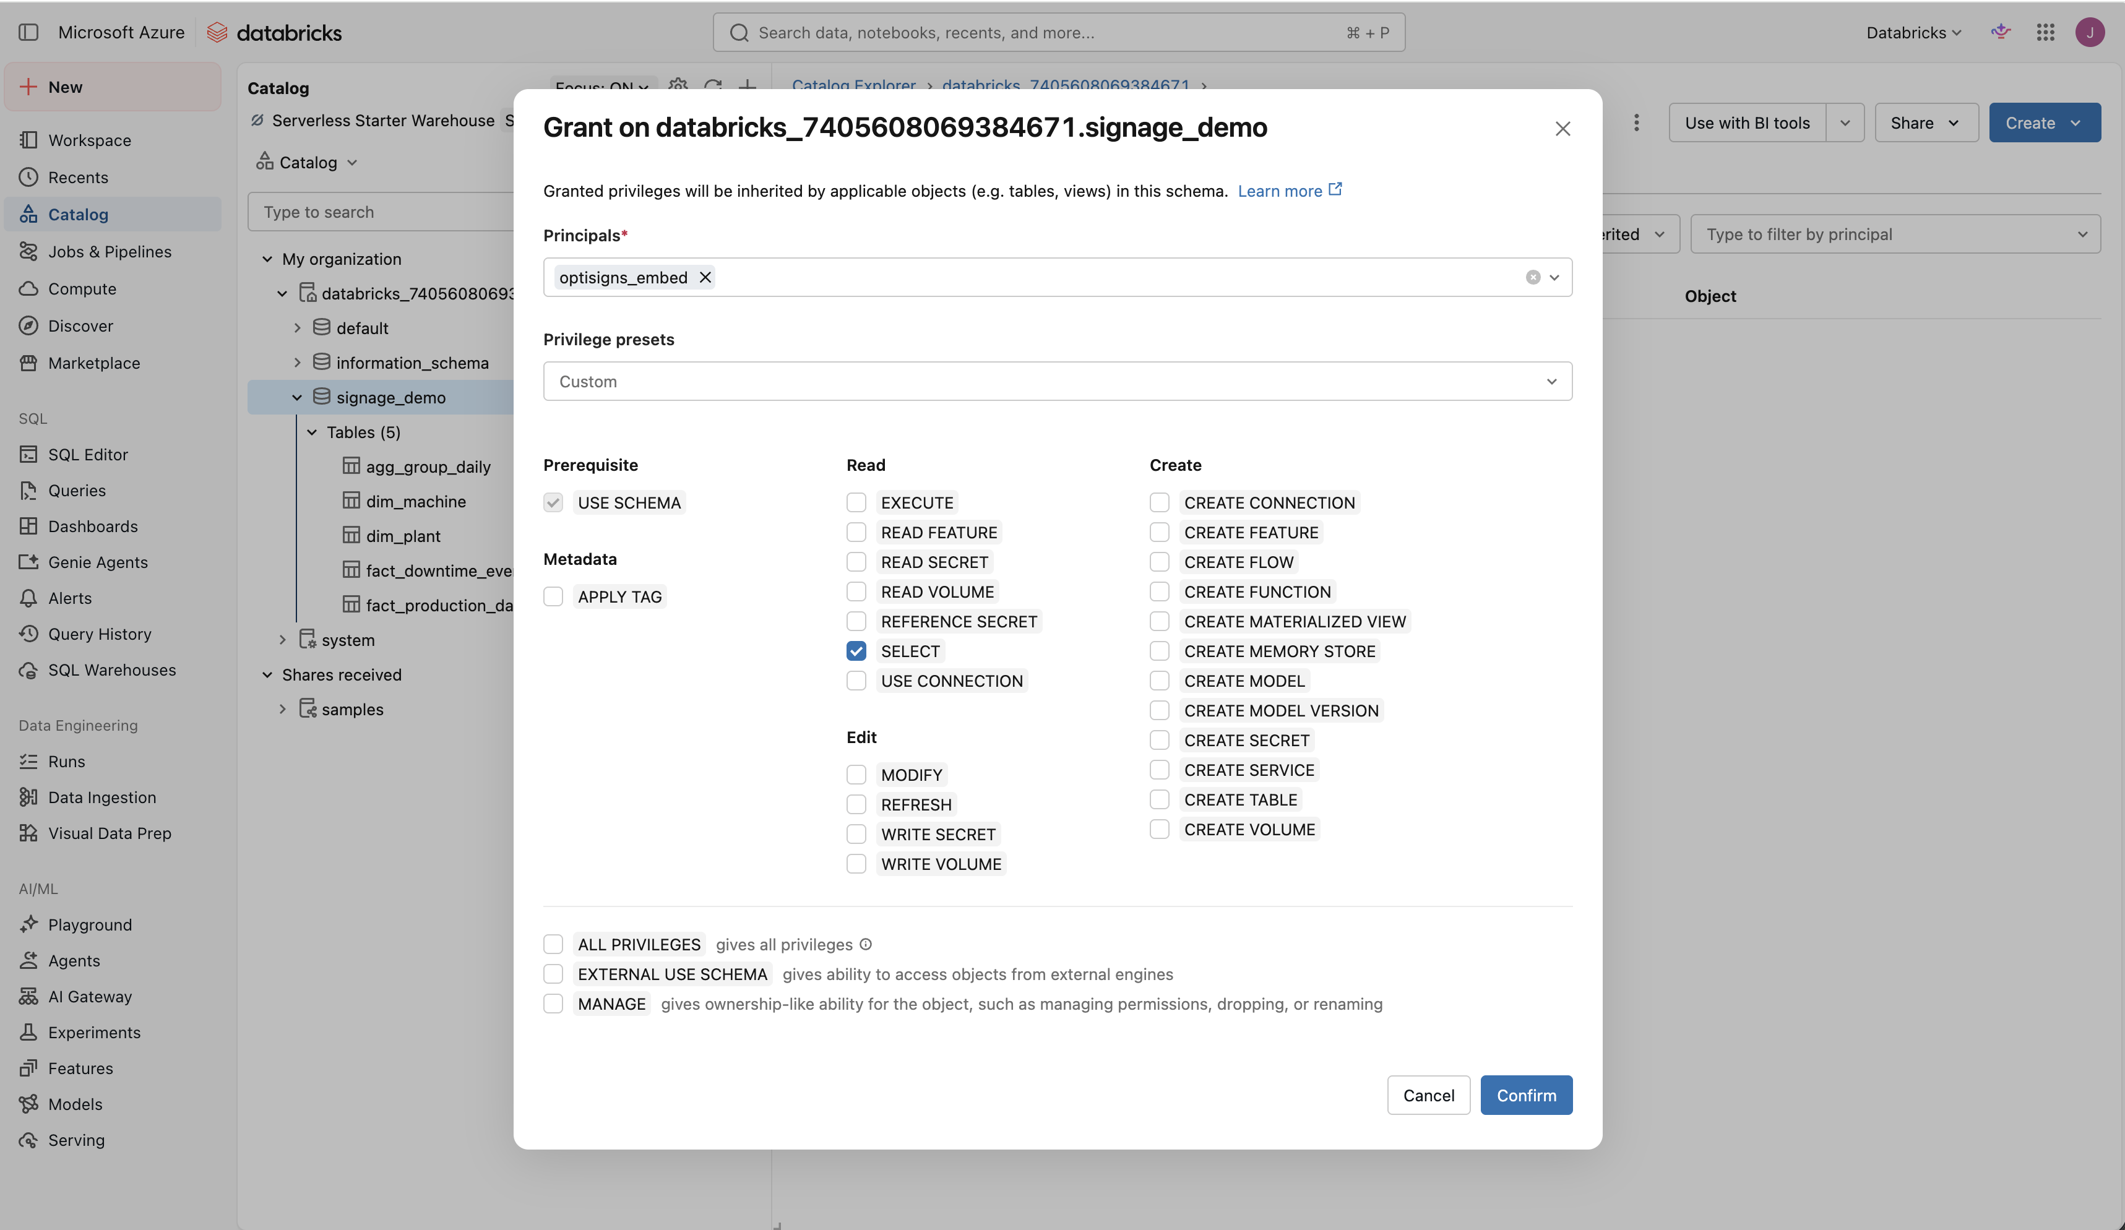The height and width of the screenshot is (1230, 2125).
Task: Open SQL Editor
Action: 113,454
